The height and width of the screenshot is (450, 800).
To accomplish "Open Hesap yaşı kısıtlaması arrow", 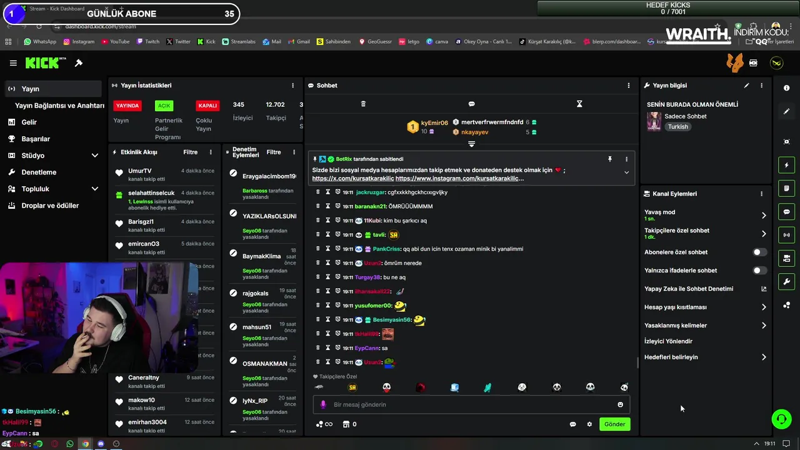I will [764, 307].
